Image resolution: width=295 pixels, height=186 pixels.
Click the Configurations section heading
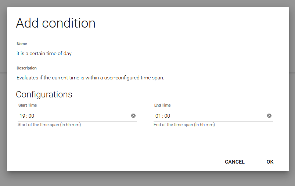(x=44, y=94)
